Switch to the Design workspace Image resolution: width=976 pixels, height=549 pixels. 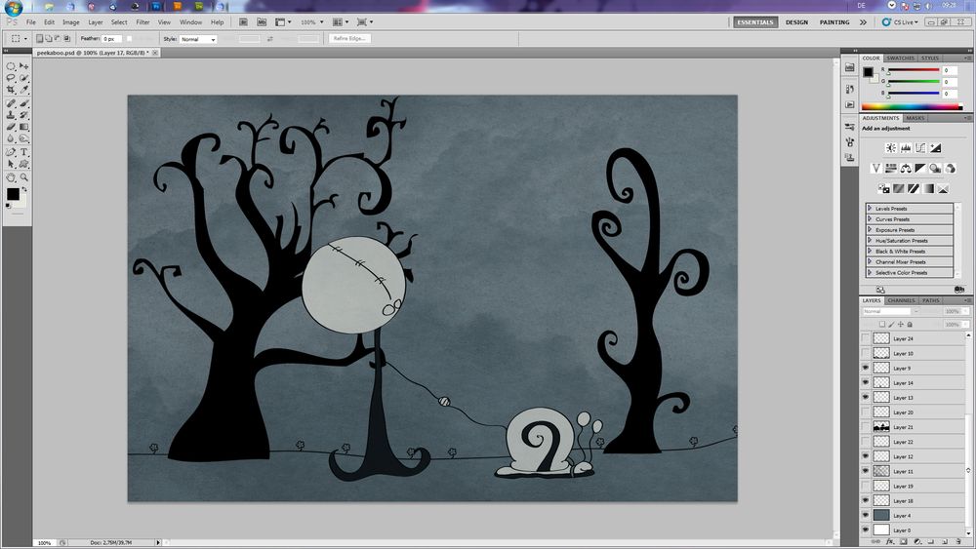796,21
